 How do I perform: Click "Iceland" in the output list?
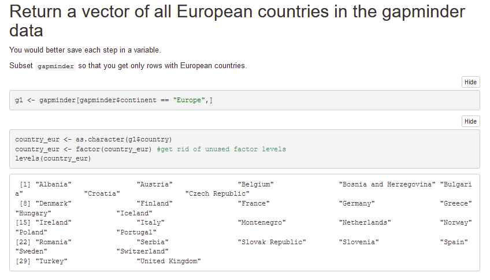[134, 214]
